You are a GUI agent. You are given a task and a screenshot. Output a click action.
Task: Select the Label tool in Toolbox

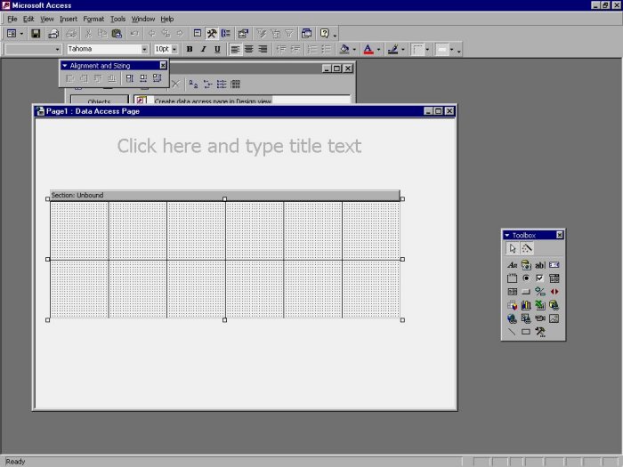tap(512, 265)
